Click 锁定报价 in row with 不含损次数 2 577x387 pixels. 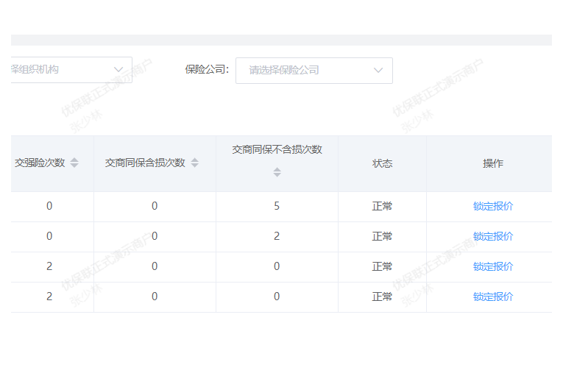click(x=493, y=236)
